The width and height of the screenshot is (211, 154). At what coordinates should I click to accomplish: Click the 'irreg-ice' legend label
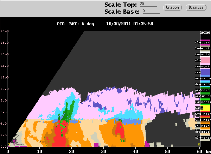pyautogui.click(x=203, y=66)
